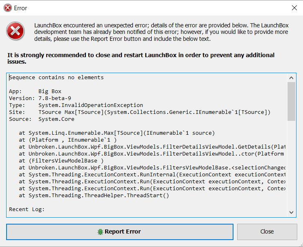Image resolution: width=303 pixels, height=247 pixels.
Task: Click the 'Recent Log:' line
Action: pyautogui.click(x=27, y=209)
